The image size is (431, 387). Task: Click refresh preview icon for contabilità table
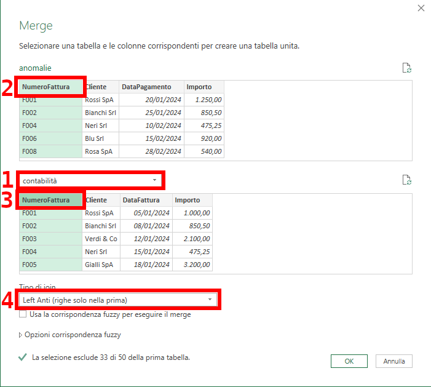(x=406, y=180)
